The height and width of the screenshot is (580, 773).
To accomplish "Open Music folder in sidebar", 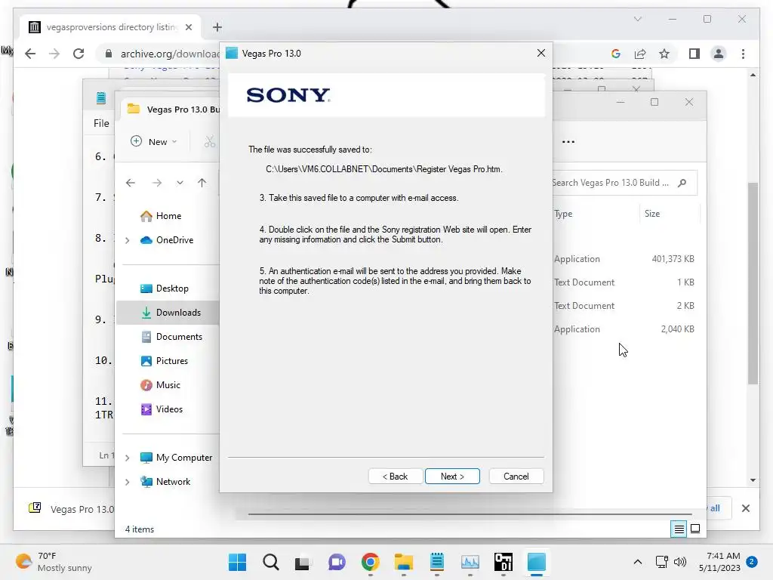I will [x=160, y=385].
